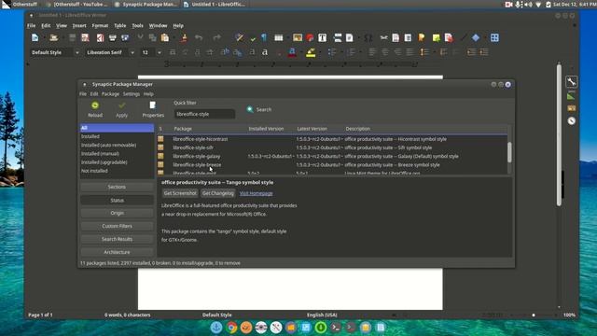
Task: Click the Paste clipboard icon in Writer toolbar
Action: [x=165, y=37]
